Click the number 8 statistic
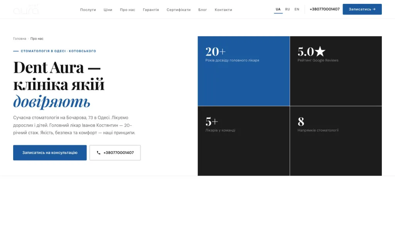This screenshot has width=395, height=247. 301,122
